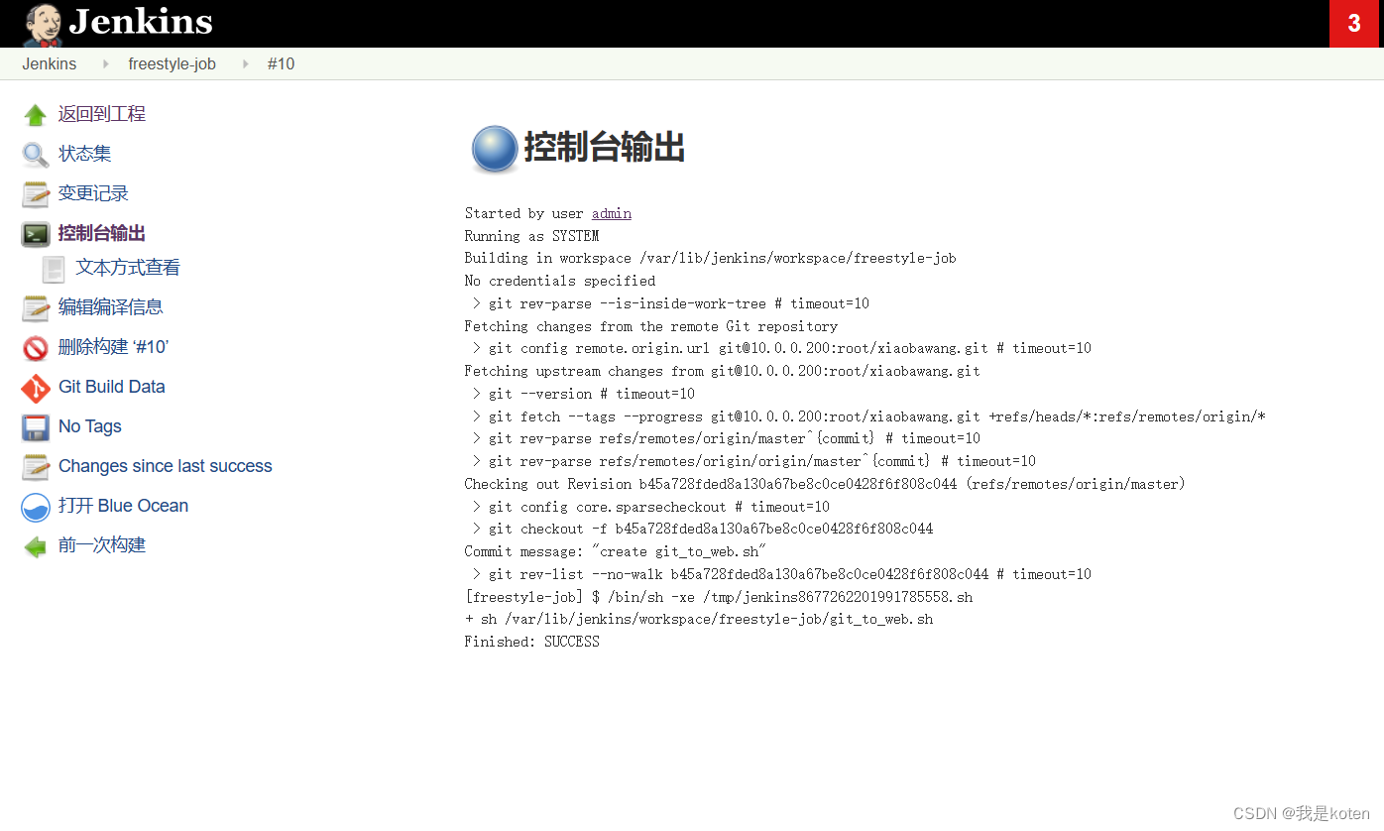Screen dimensions: 1384x831
Task: Click the 'git rev-parse refs/remotes/origin/origin/master' line
Action: point(753,461)
